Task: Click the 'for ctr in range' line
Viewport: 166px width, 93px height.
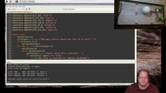Action: (x=35, y=46)
